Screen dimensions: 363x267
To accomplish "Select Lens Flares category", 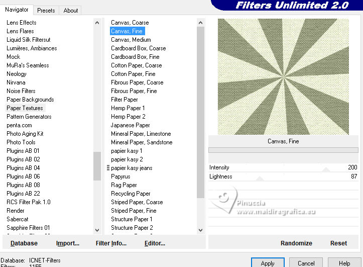I will (20, 31).
